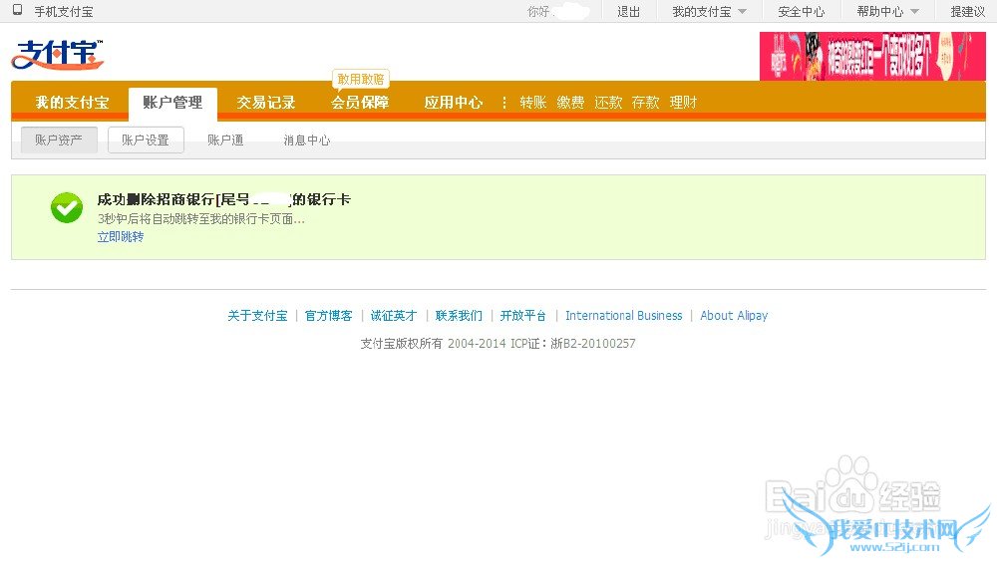Image resolution: width=997 pixels, height=562 pixels.
Task: Open 开放平台 footer link
Action: pyautogui.click(x=522, y=315)
